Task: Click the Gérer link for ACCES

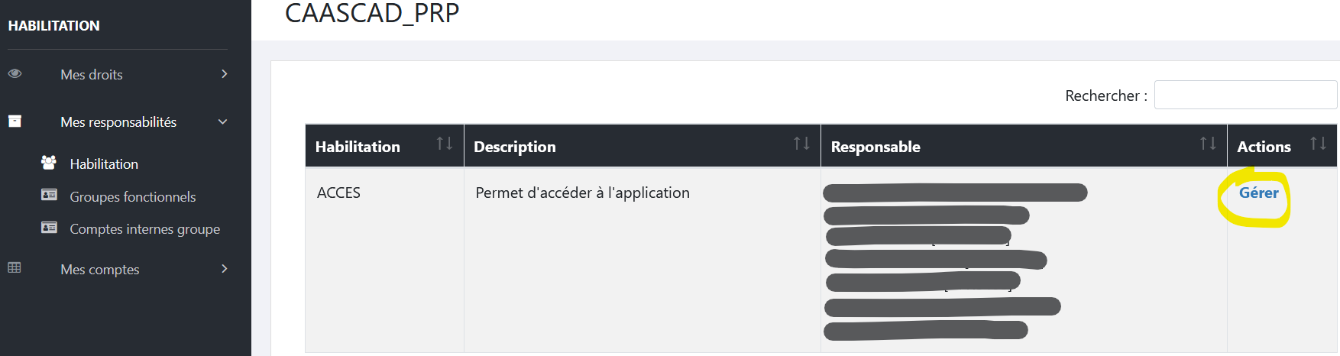Action: (x=1258, y=193)
